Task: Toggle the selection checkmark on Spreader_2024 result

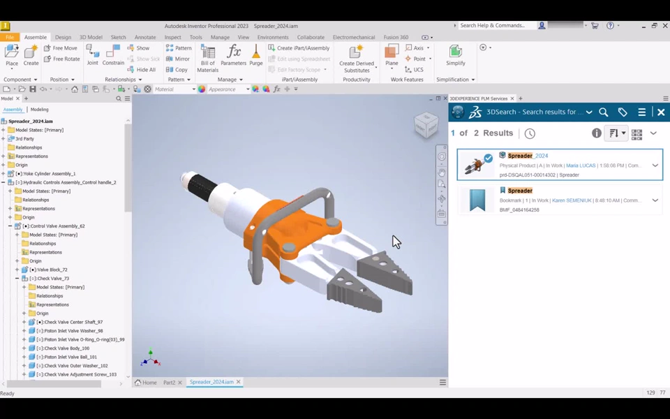Action: 488,159
